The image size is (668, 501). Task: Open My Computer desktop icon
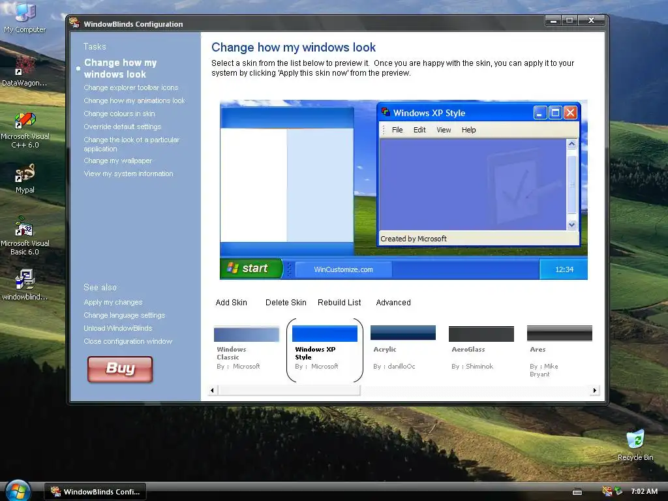25,17
